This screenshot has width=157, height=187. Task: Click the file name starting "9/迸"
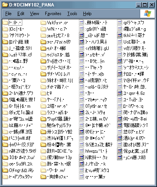[99, 145]
